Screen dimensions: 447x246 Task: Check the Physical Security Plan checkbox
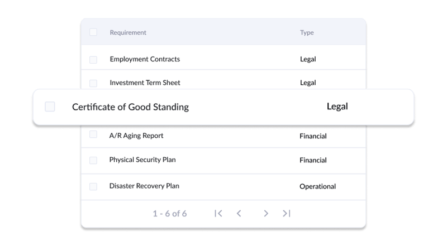[x=93, y=160]
